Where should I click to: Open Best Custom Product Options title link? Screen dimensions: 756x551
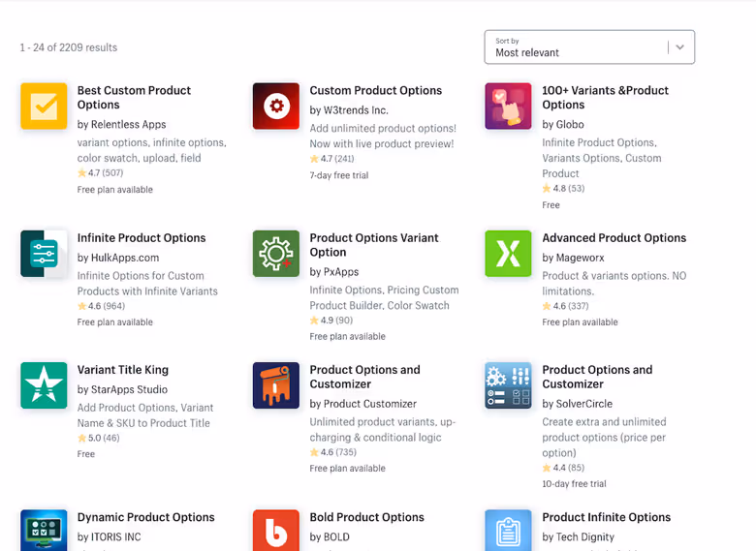[x=134, y=97]
